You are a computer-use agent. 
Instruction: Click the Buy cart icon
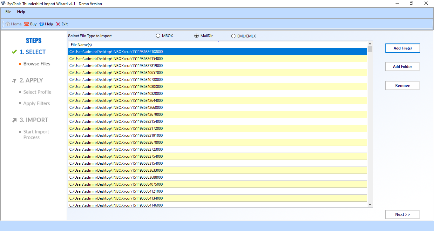26,24
